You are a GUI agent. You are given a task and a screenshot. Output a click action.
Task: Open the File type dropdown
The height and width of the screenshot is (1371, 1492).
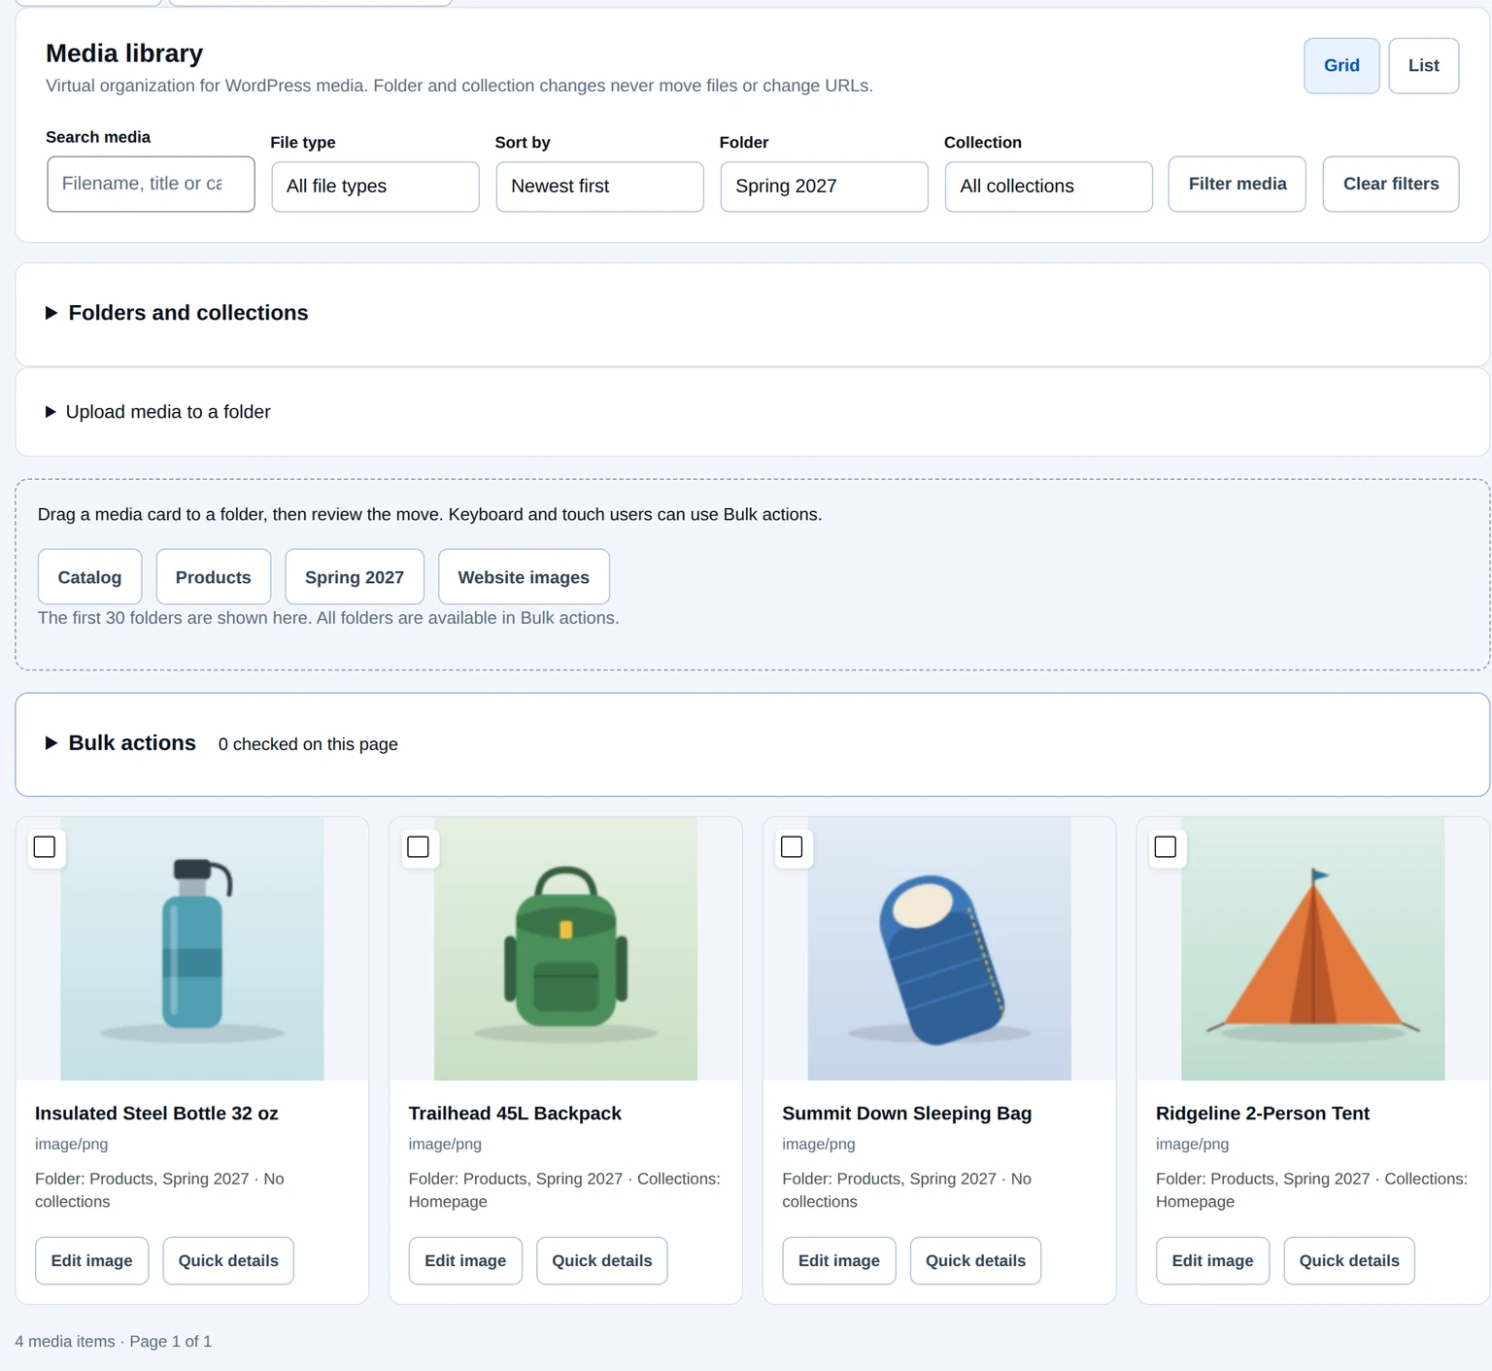[x=375, y=186]
